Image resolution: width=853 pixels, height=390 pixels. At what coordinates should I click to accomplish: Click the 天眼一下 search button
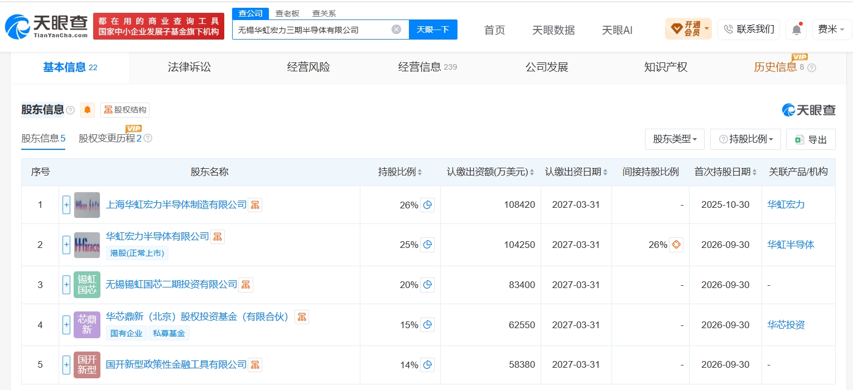pyautogui.click(x=433, y=30)
